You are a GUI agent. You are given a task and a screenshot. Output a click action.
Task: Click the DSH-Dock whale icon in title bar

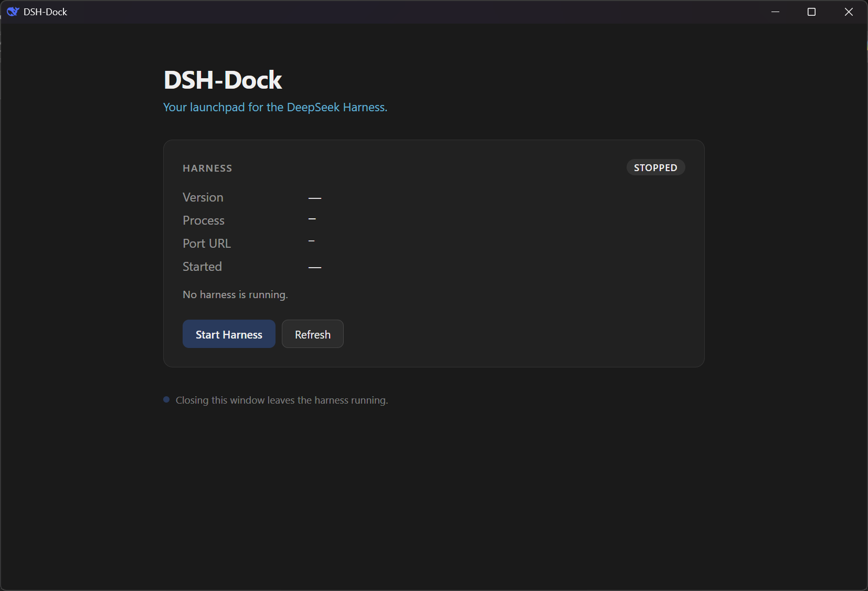pos(13,12)
